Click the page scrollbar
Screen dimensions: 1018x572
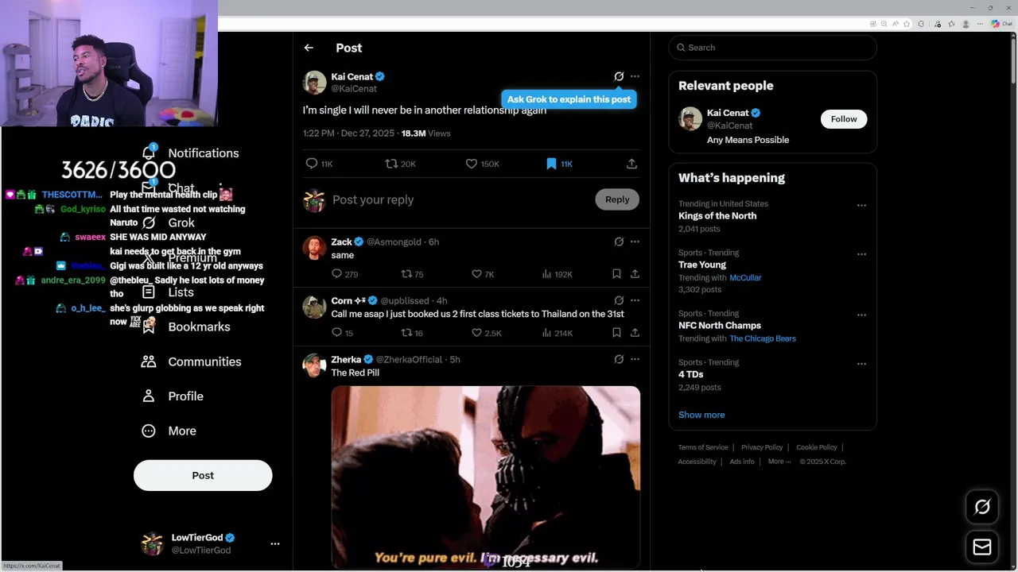[x=1013, y=60]
